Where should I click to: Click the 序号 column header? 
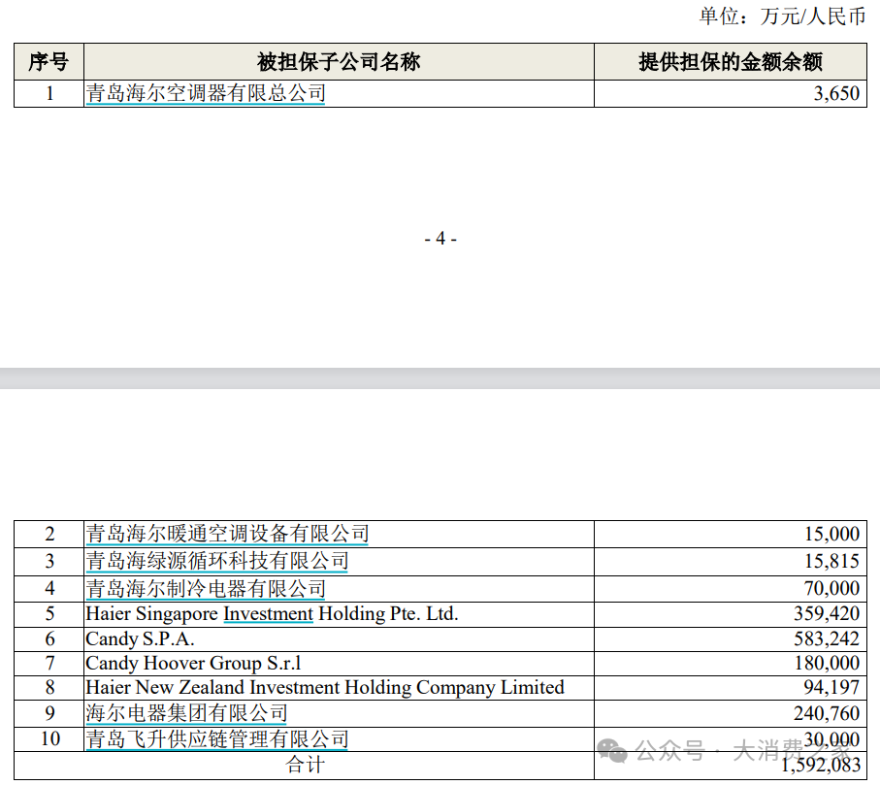pos(49,62)
